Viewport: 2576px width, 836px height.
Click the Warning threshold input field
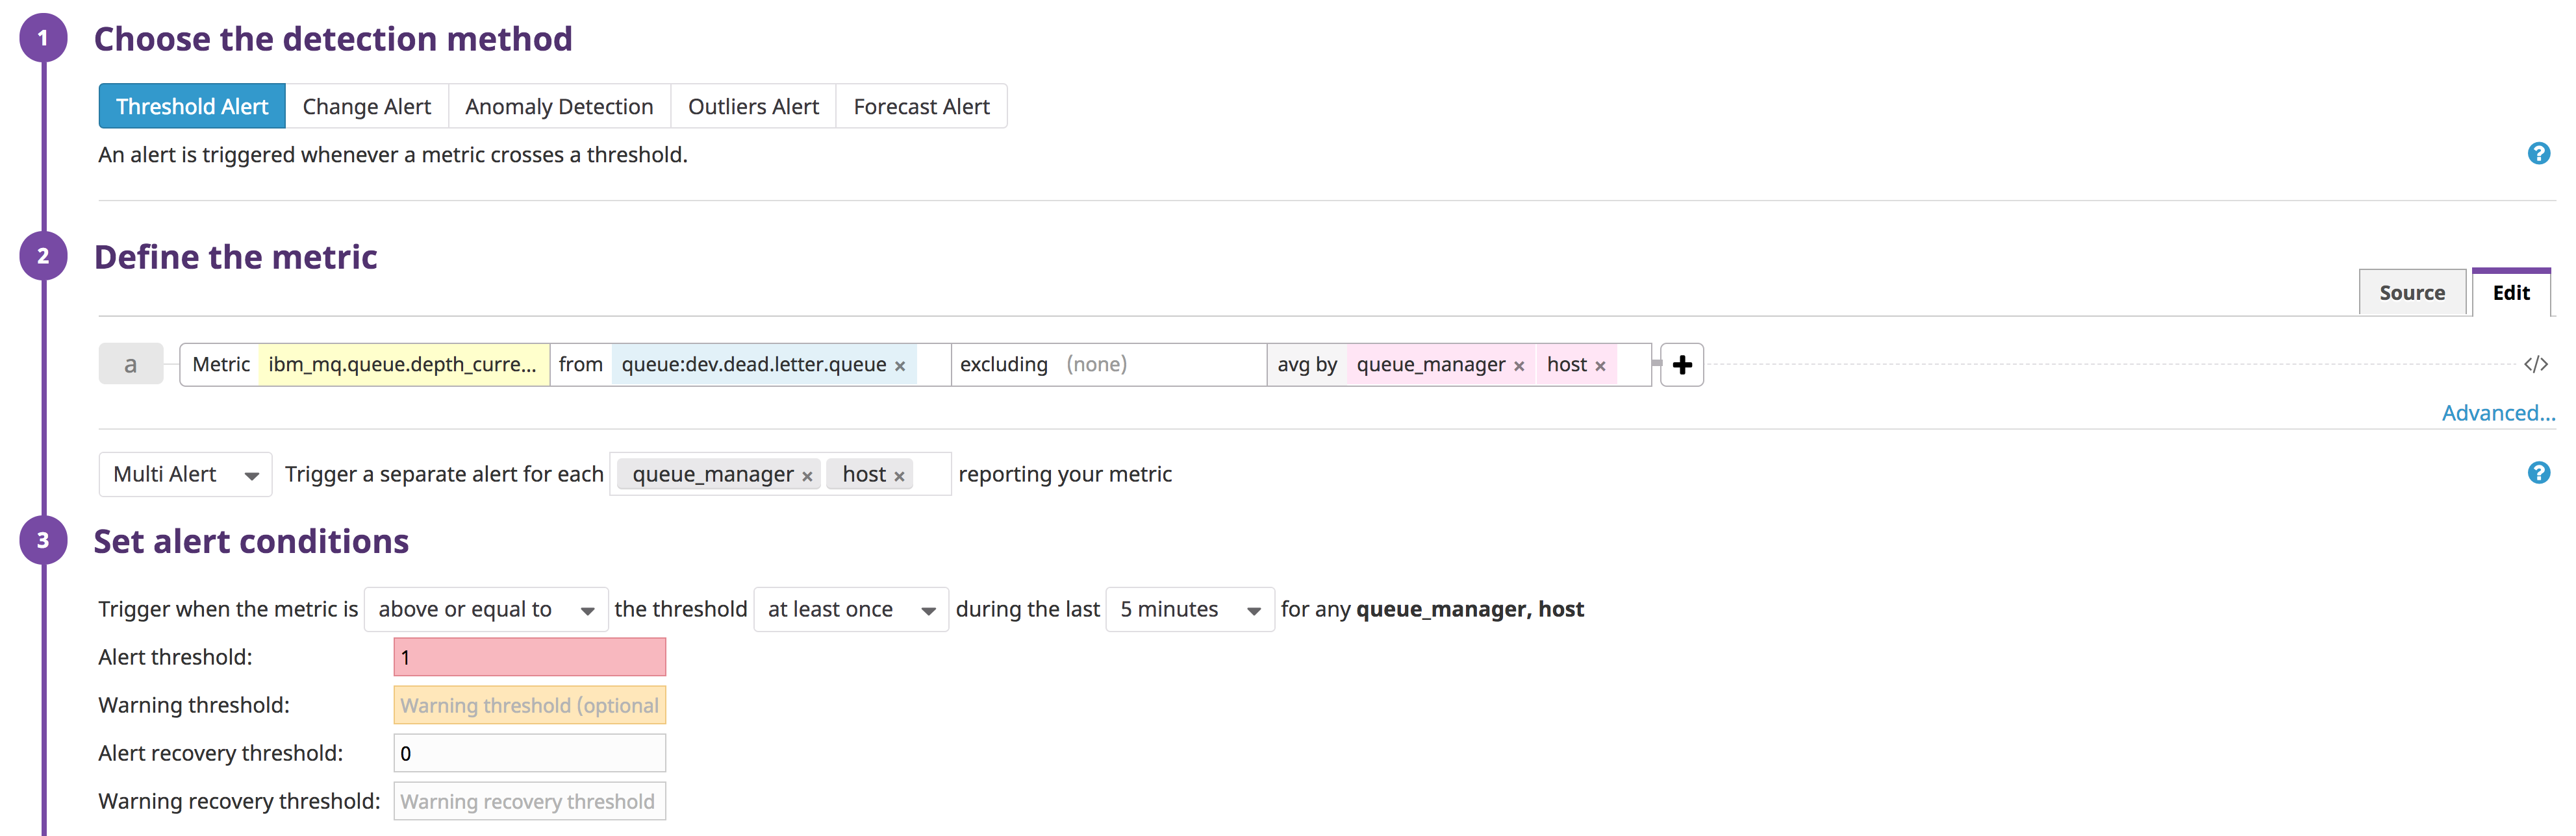tap(529, 704)
